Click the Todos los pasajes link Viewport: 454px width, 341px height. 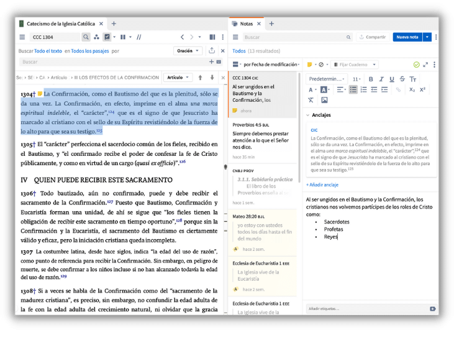click(90, 51)
